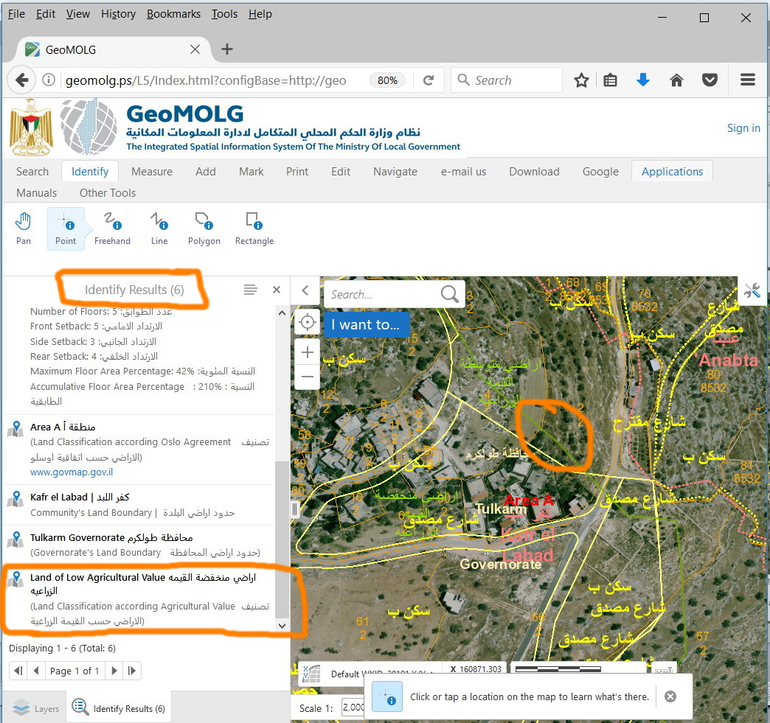Open the browser History menu
This screenshot has height=723, width=770.
pyautogui.click(x=118, y=14)
